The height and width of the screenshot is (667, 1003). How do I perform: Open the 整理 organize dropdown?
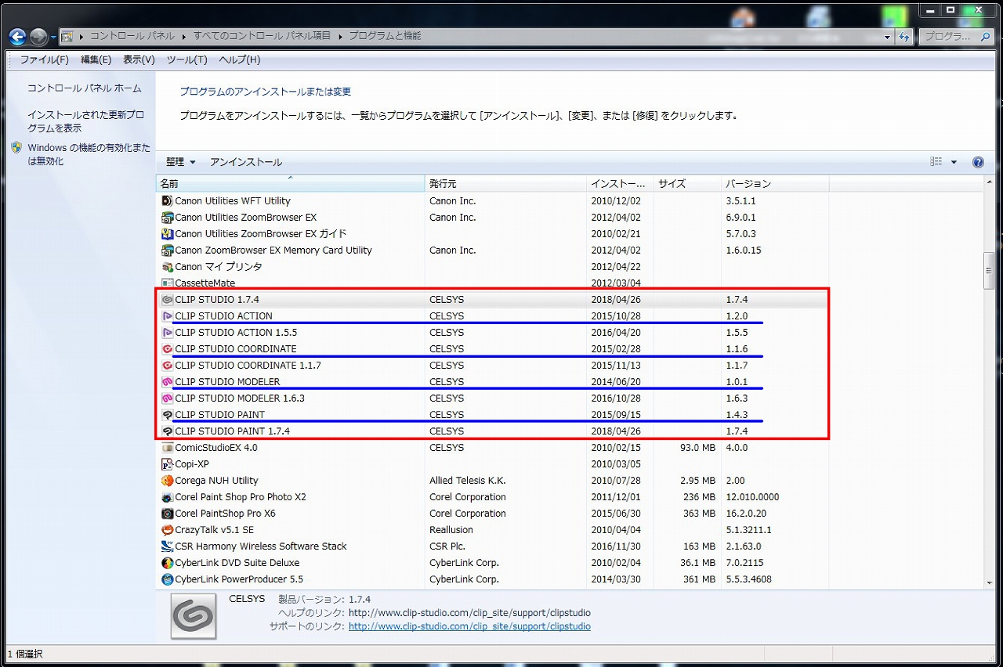(x=181, y=162)
